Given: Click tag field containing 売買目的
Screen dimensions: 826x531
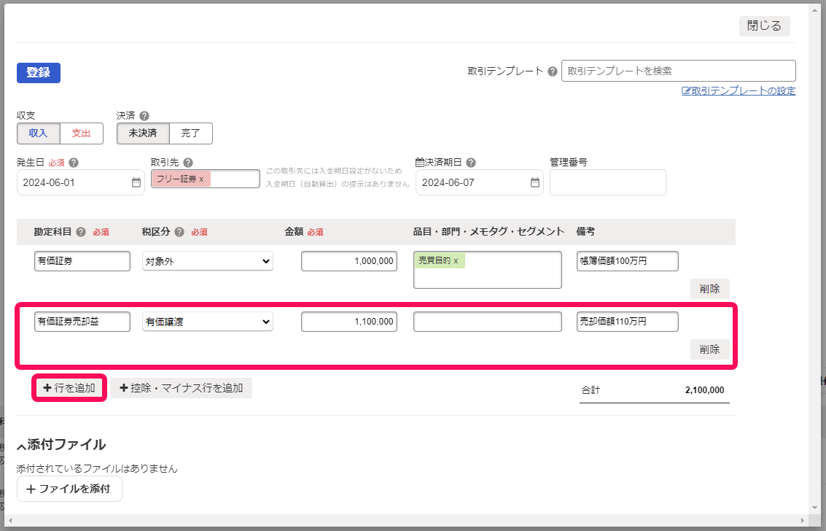Looking at the screenshot, I should pos(488,270).
